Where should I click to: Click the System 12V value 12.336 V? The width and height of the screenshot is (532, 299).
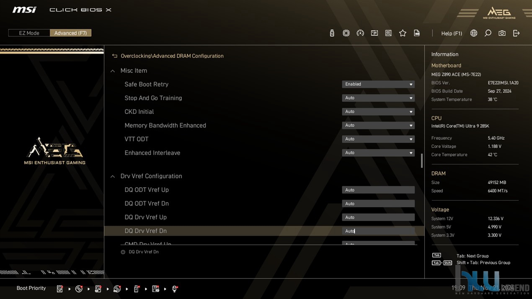coord(496,219)
